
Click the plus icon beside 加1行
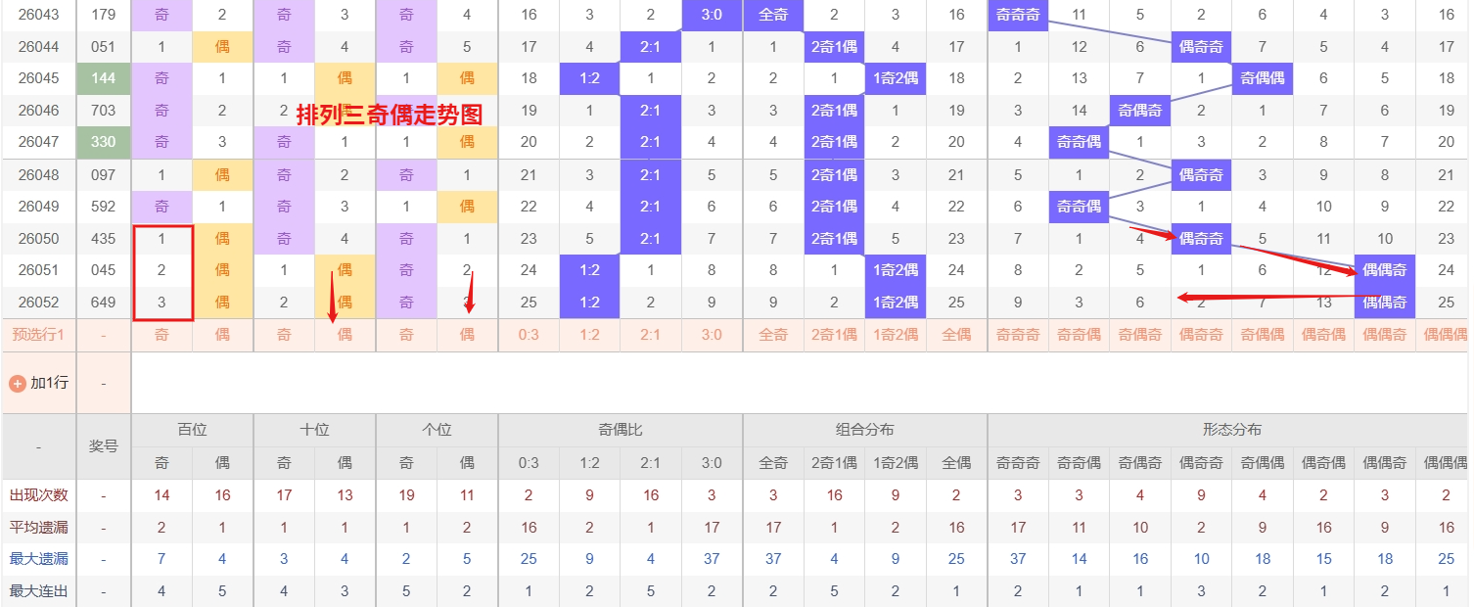[x=17, y=383]
